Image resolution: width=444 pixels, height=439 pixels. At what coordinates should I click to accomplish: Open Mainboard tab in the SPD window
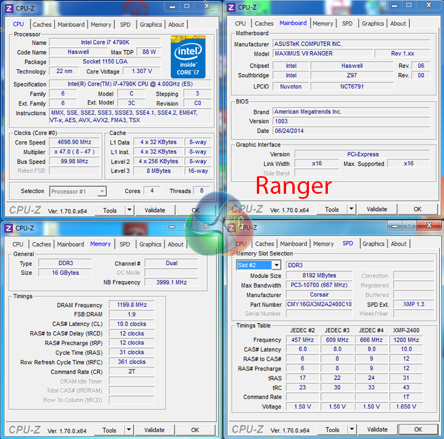(x=294, y=244)
